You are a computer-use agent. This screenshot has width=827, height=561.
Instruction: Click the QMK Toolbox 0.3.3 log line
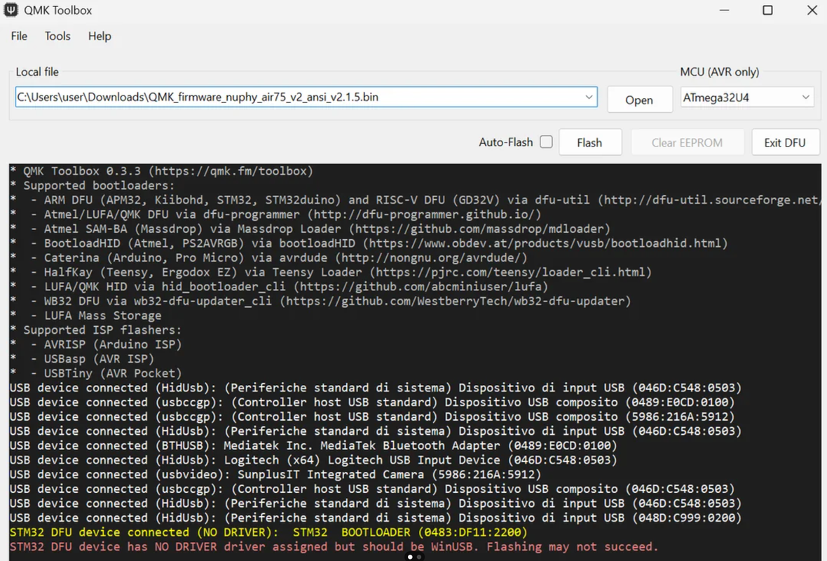161,171
